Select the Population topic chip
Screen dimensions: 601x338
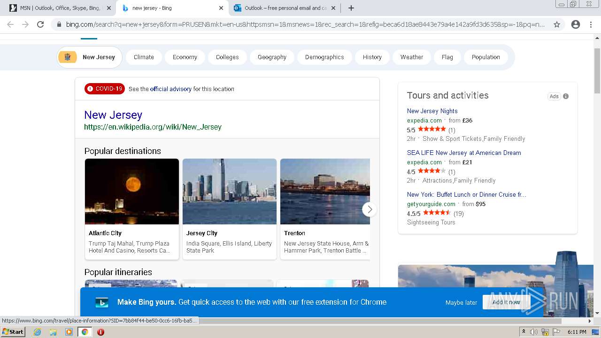[x=486, y=57]
